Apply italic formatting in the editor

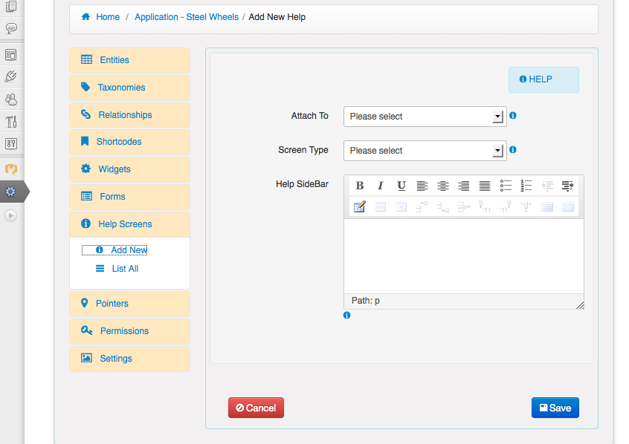click(381, 186)
